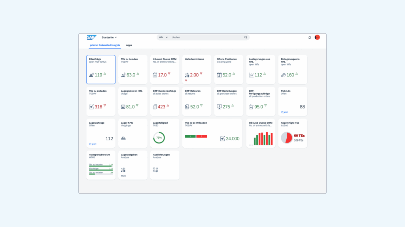Click the search magnifier icon

246,37
